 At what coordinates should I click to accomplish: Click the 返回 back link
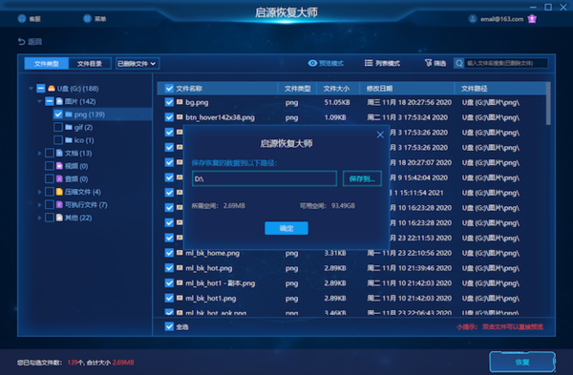point(34,42)
